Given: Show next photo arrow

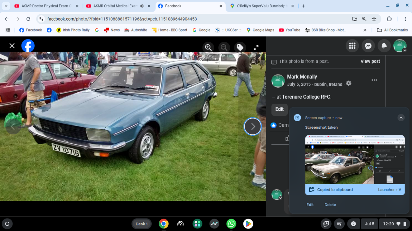Looking at the screenshot, I should tap(253, 126).
